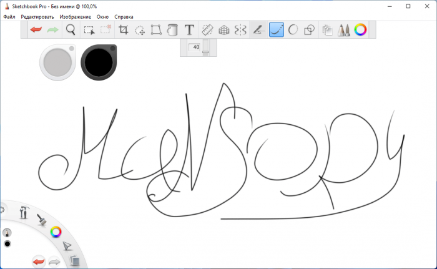Open the brush tool in the corner lagoon
This screenshot has height=269, width=437.
pyautogui.click(x=42, y=219)
